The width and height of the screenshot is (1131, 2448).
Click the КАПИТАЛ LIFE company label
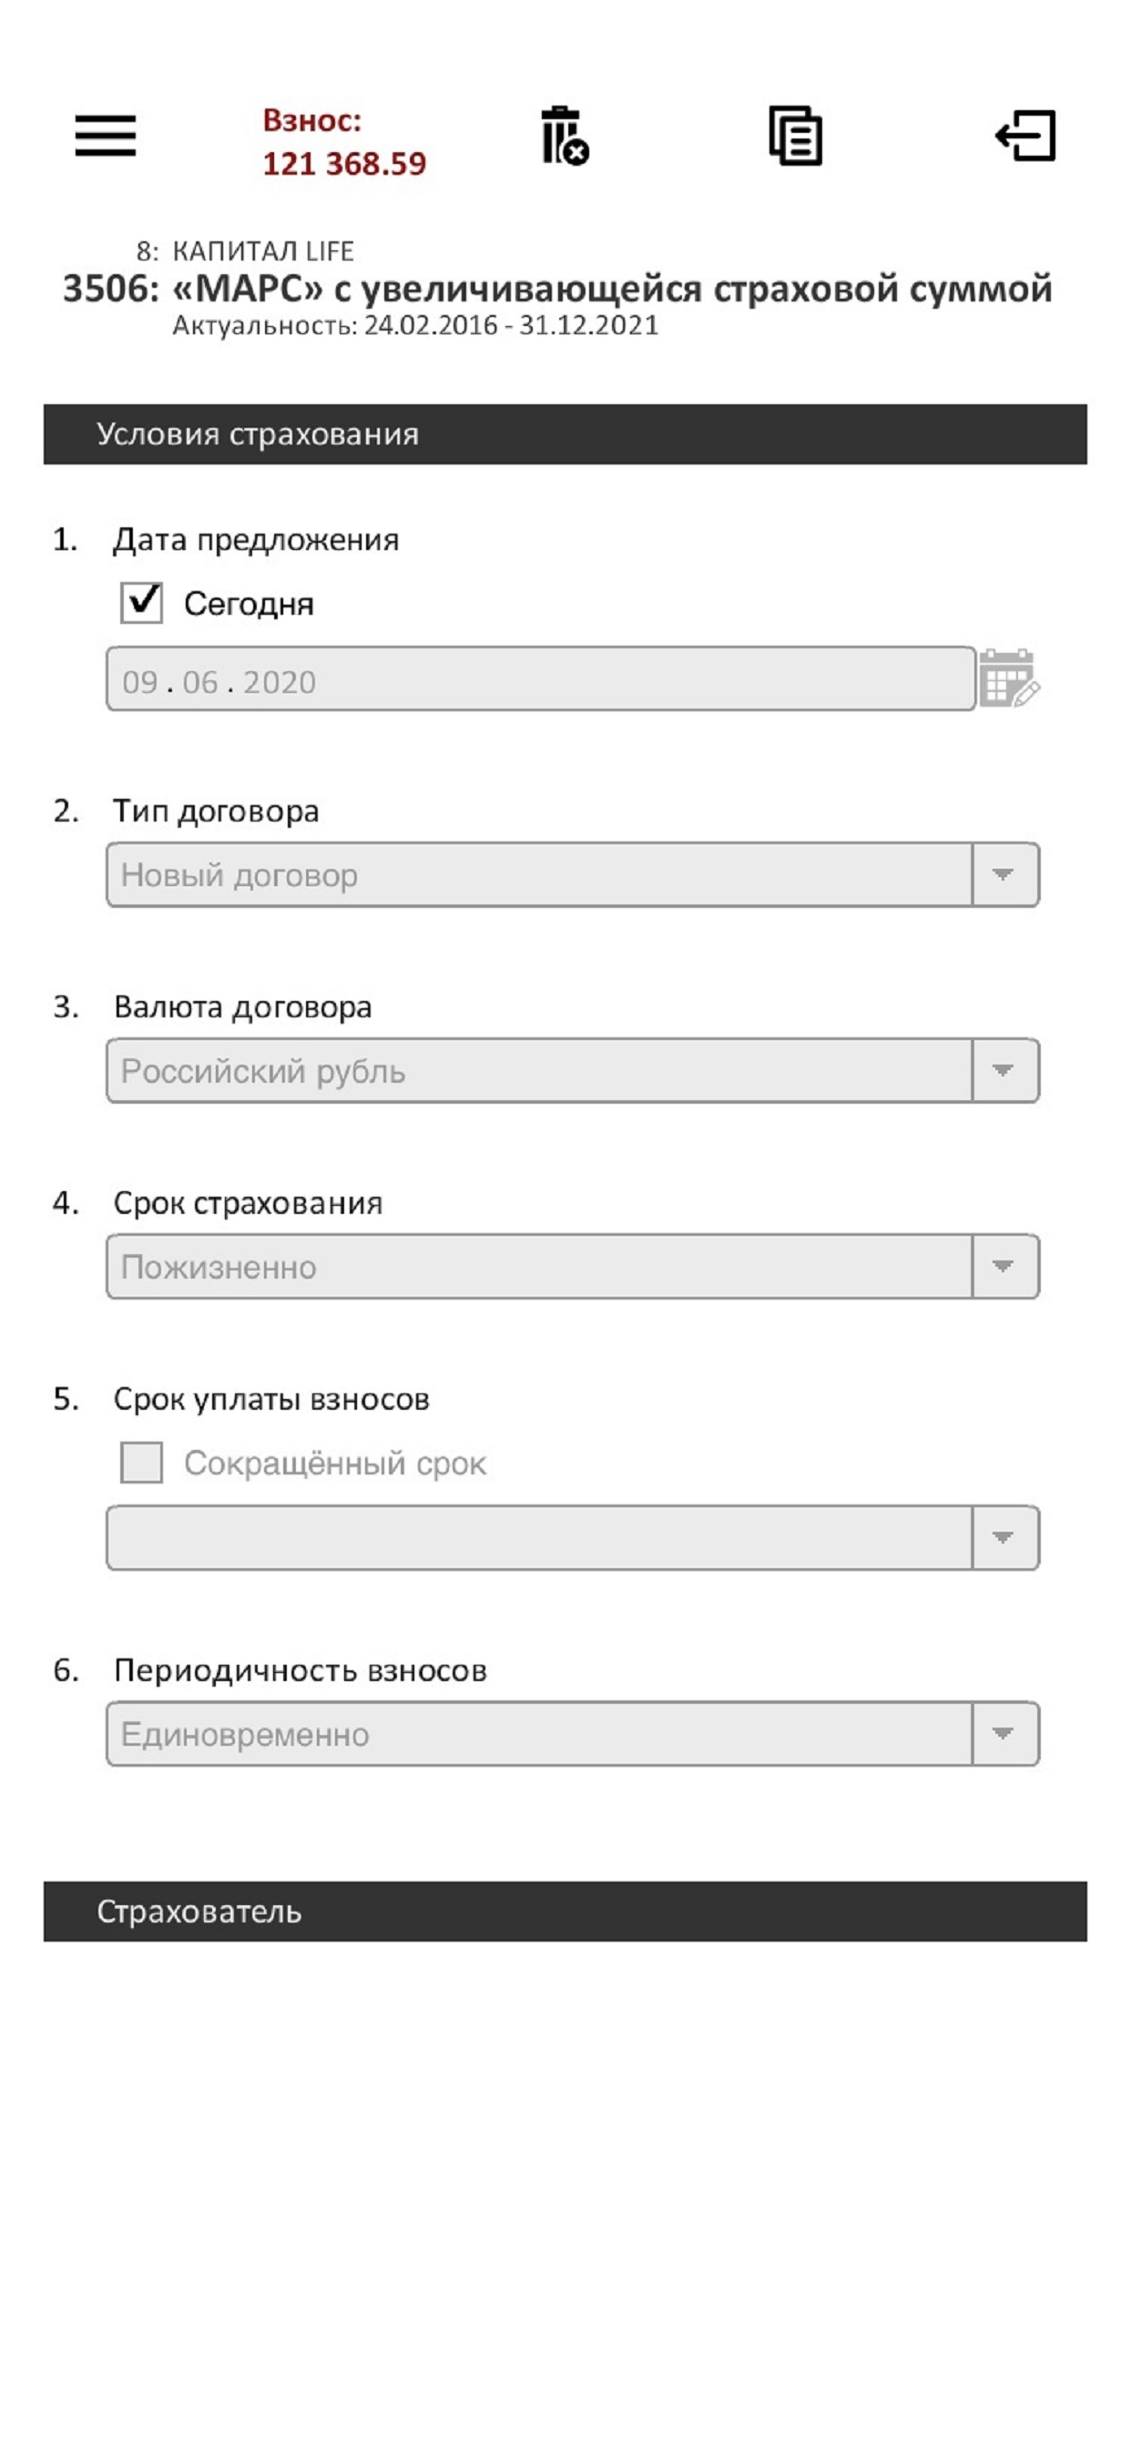(262, 250)
